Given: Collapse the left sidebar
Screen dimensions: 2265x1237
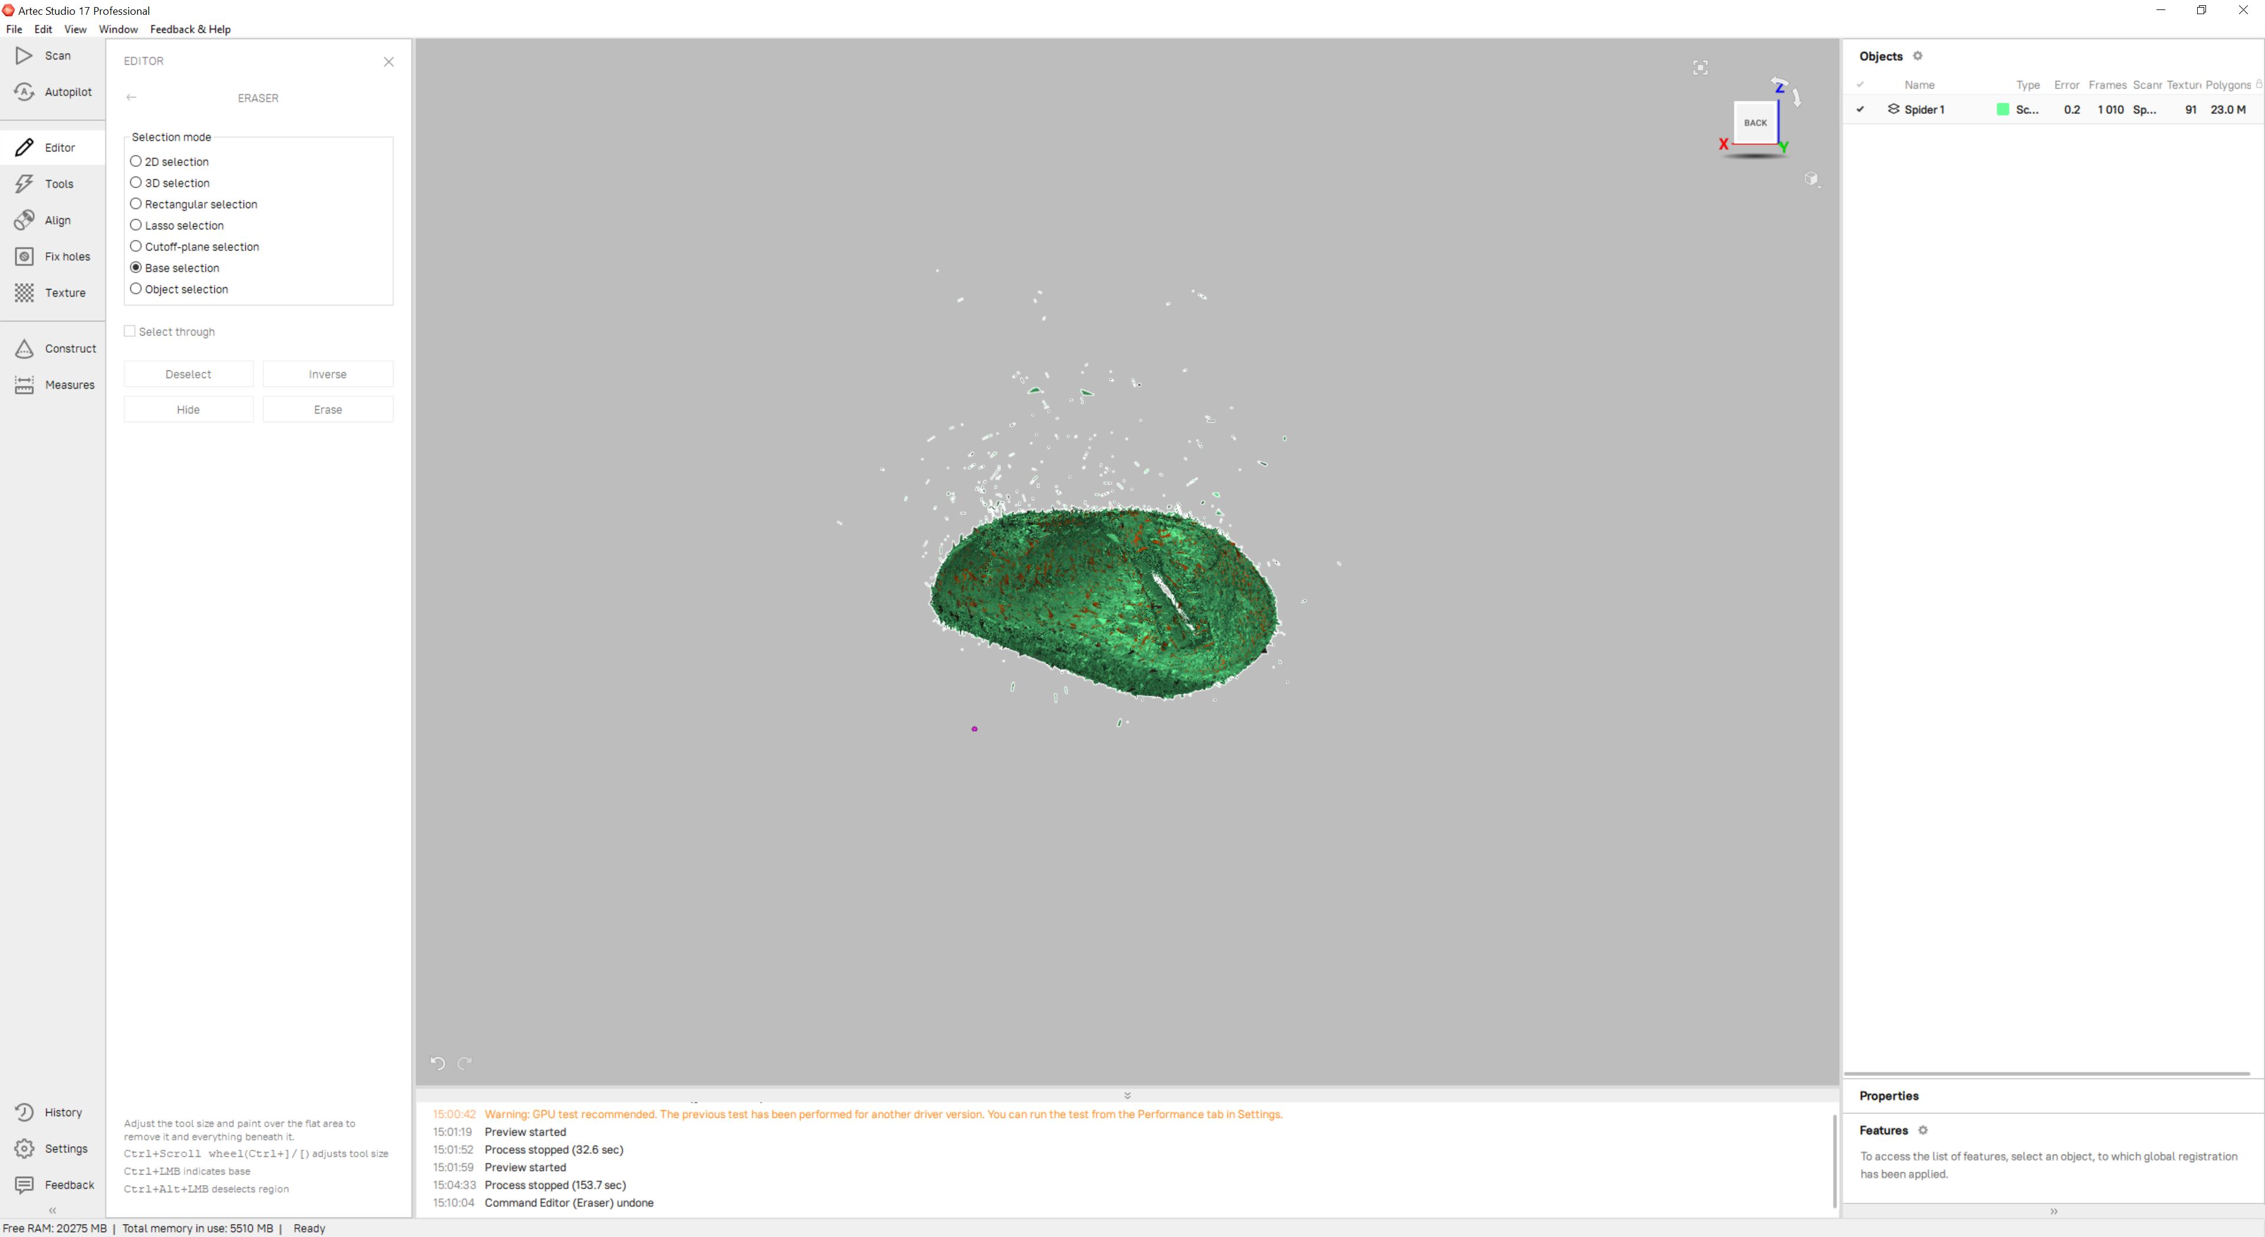Looking at the screenshot, I should click(x=52, y=1210).
